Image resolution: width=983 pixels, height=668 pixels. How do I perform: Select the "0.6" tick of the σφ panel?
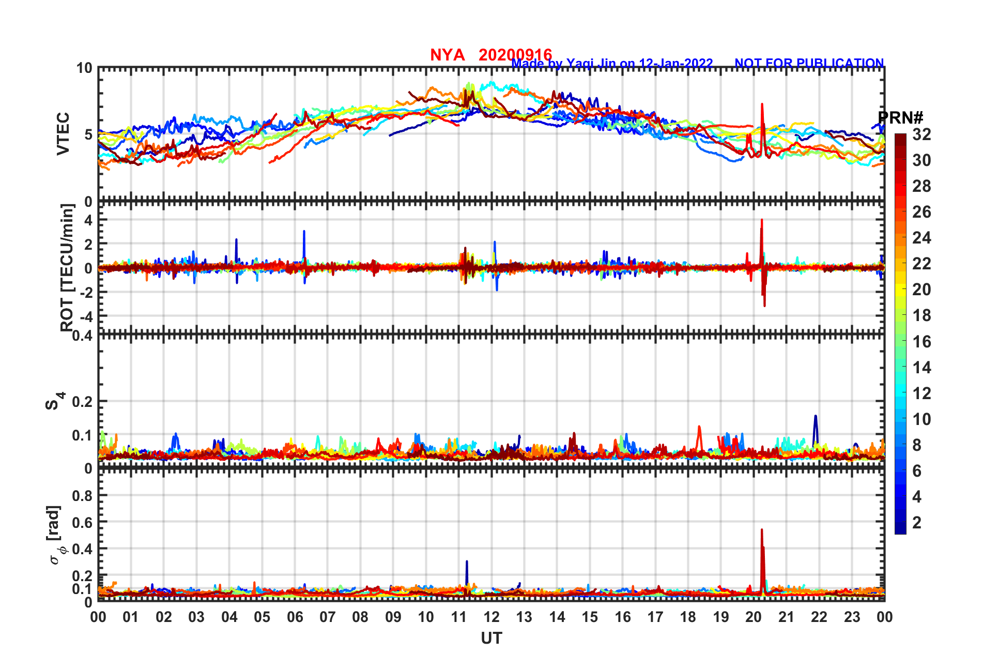click(83, 522)
